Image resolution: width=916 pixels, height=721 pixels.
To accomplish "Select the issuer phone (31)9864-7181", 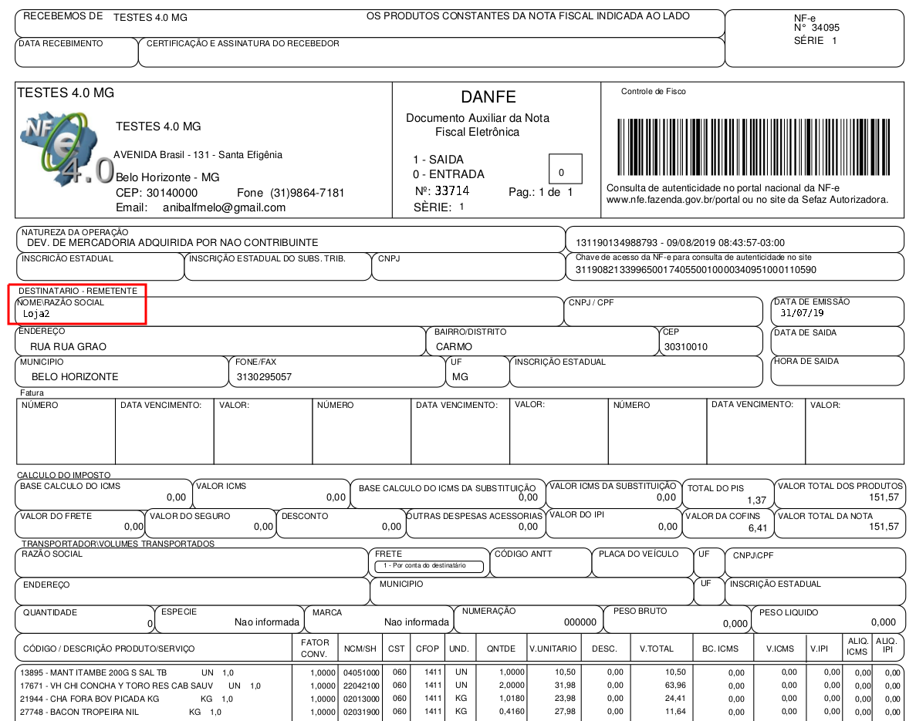I will [x=307, y=194].
